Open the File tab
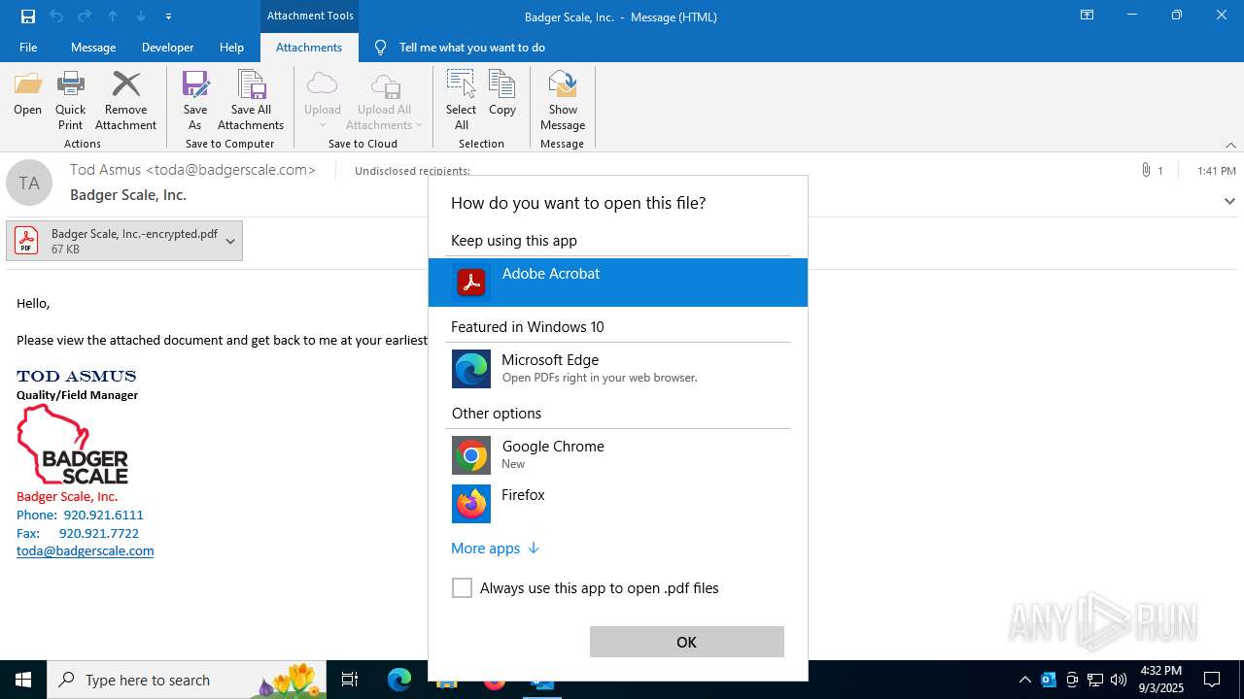The image size is (1244, 699). pyautogui.click(x=28, y=48)
